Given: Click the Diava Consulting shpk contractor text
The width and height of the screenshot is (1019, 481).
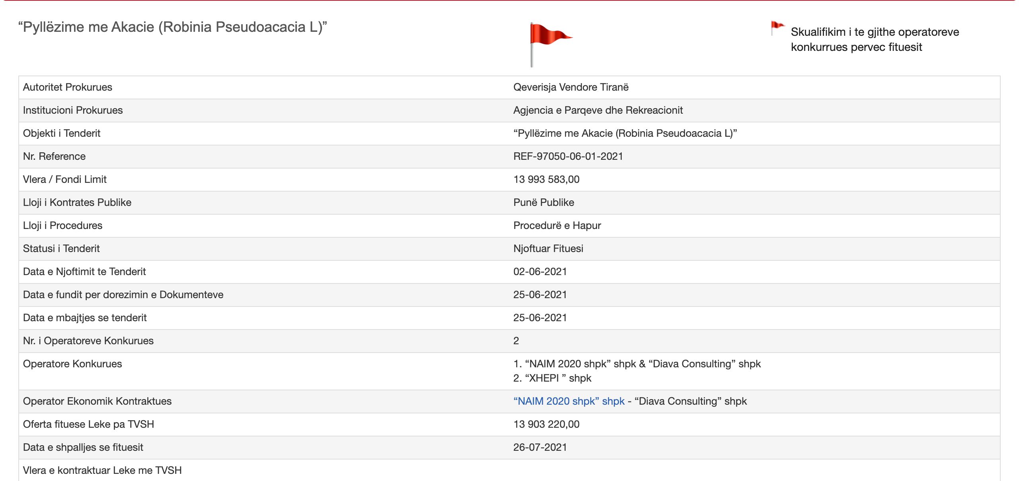Looking at the screenshot, I should [x=691, y=401].
